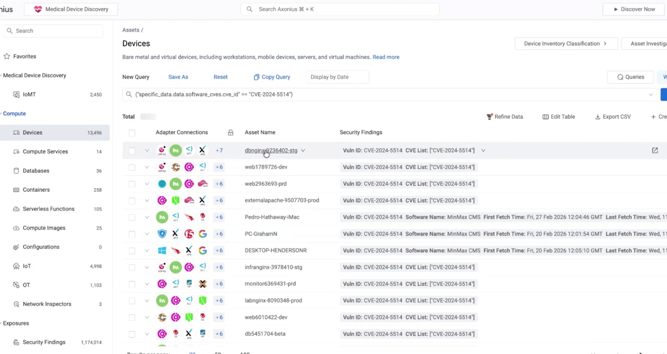Open Device Inventory Classification button

566,44
